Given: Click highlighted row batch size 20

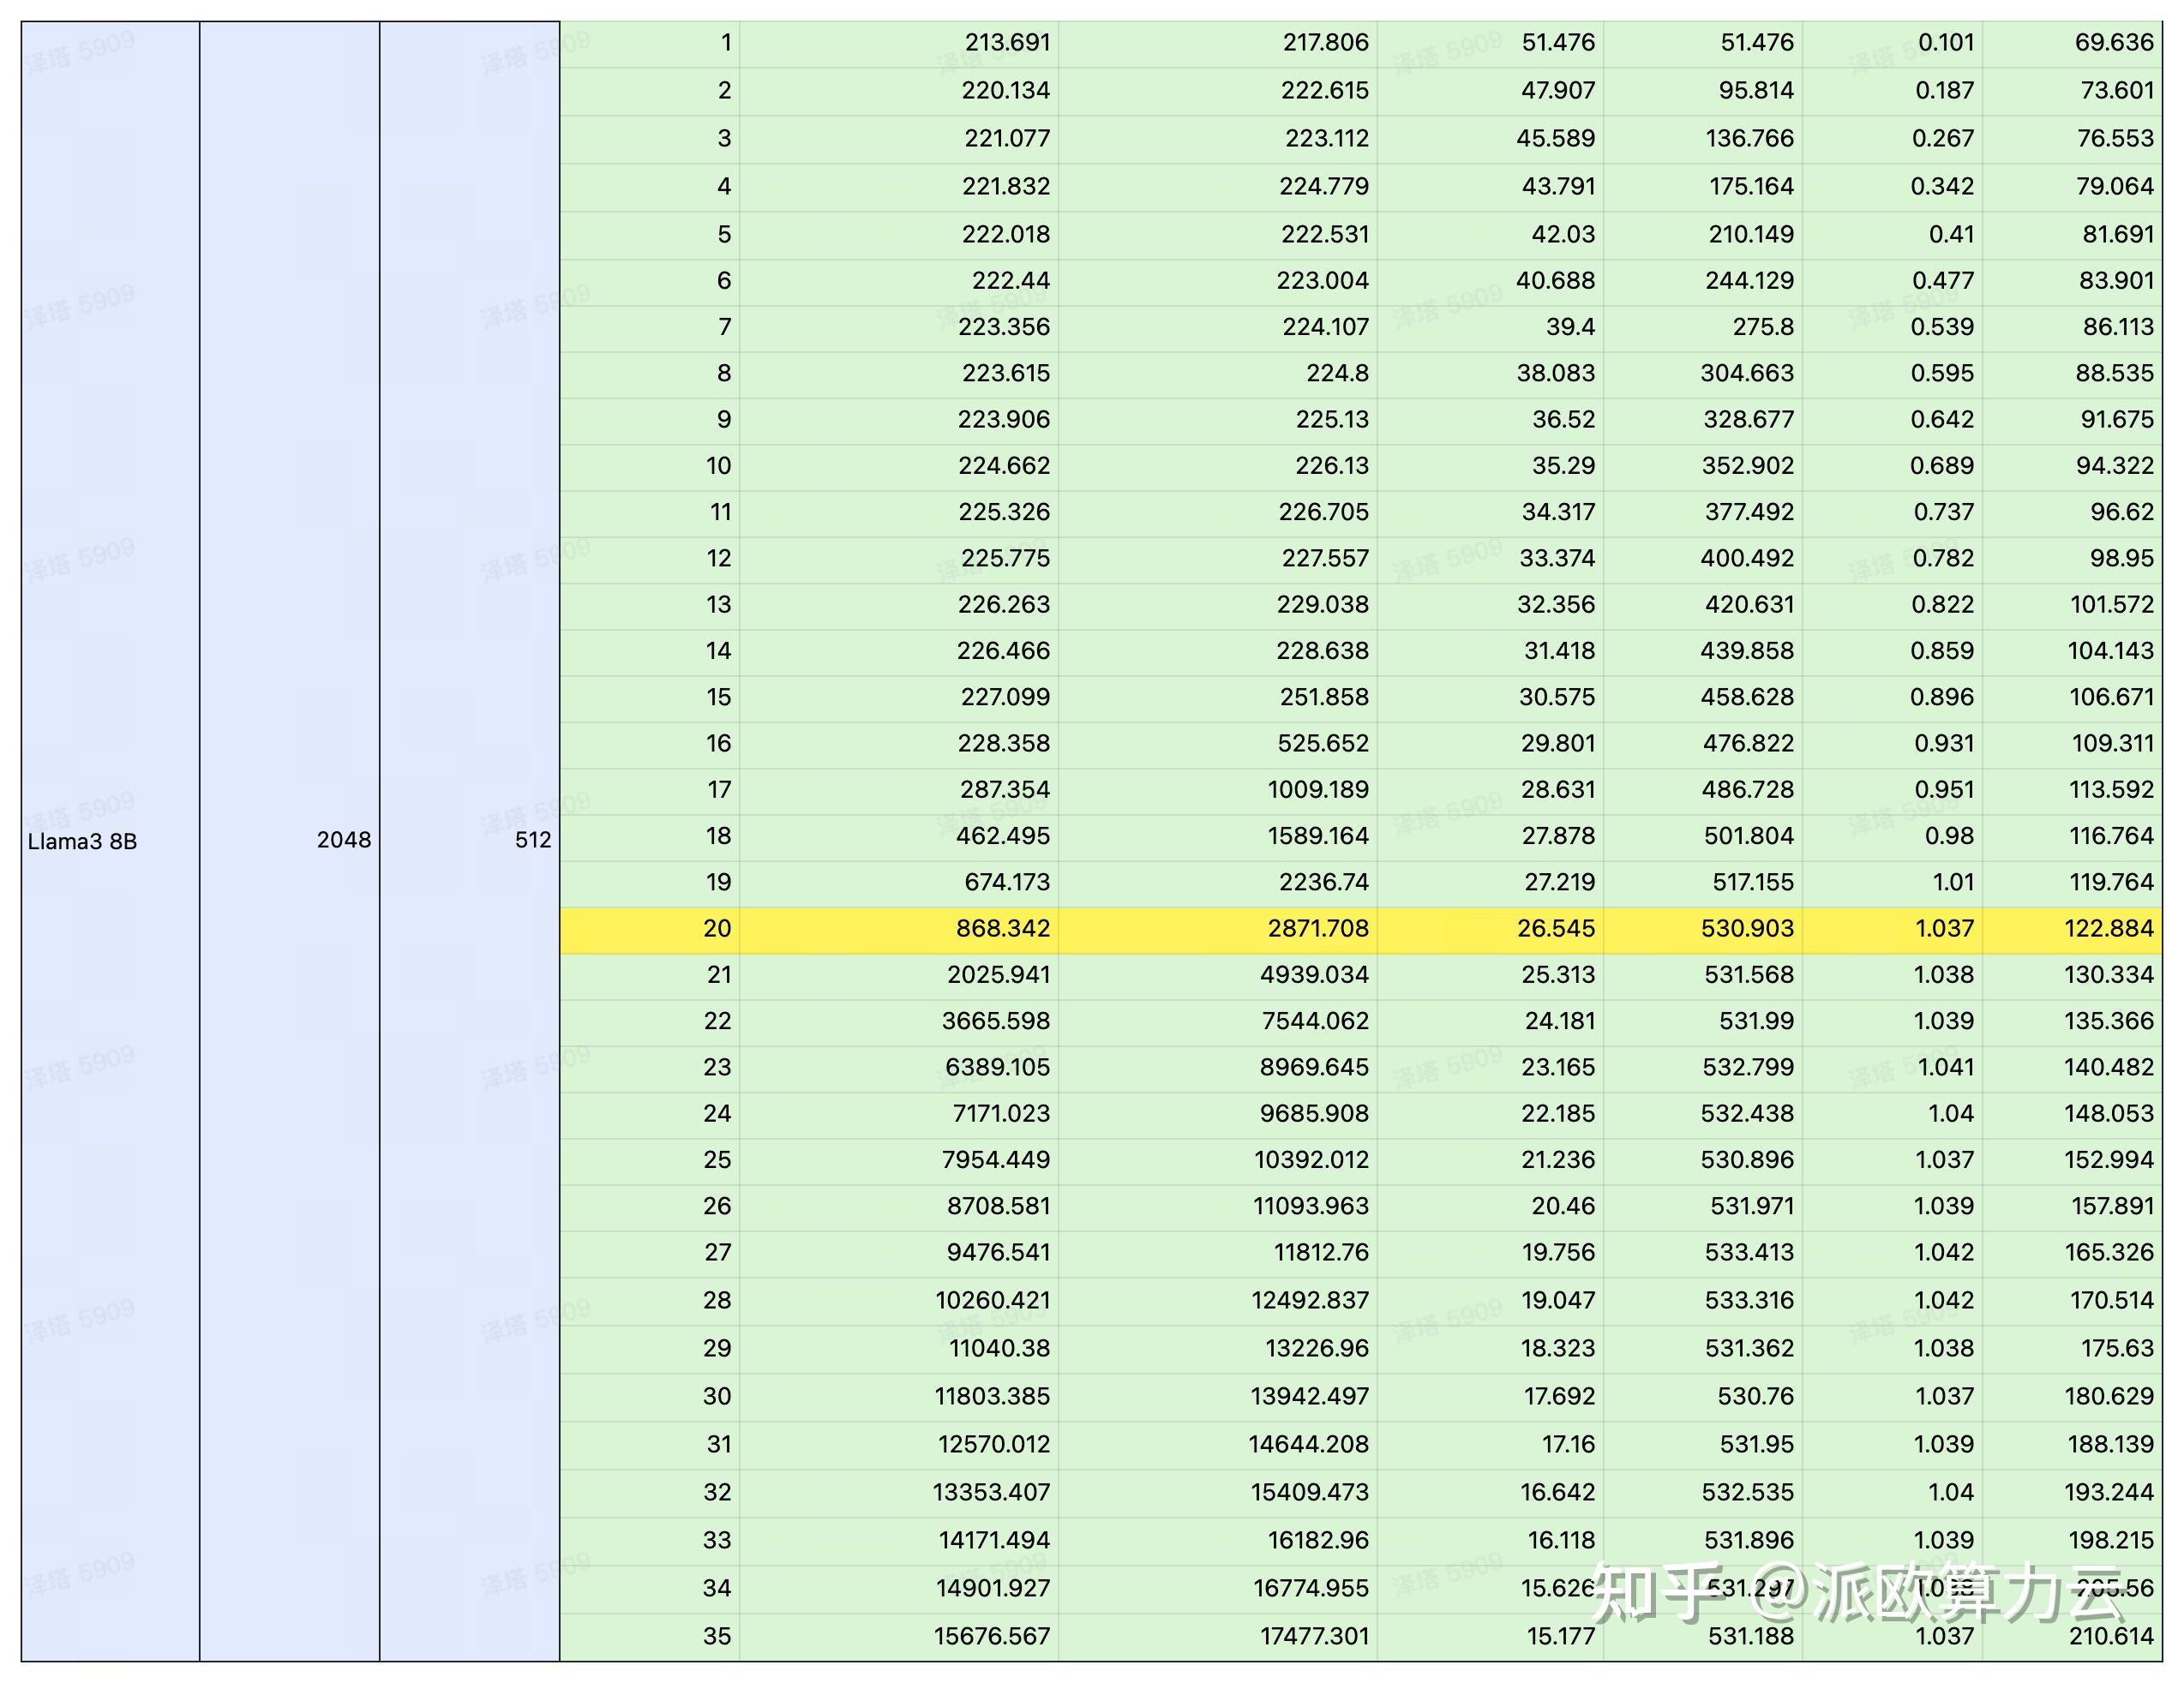Looking at the screenshot, I should pos(716,928).
